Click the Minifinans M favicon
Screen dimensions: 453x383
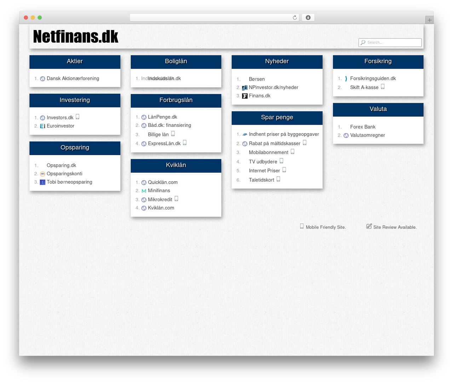pos(144,191)
